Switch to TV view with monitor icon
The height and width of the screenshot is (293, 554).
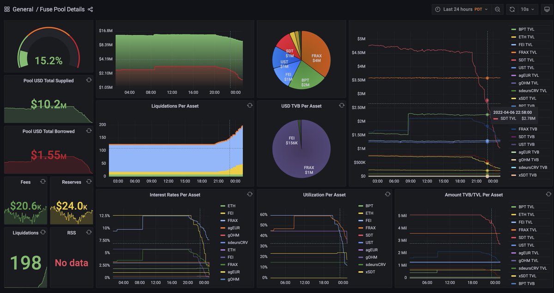pos(547,9)
